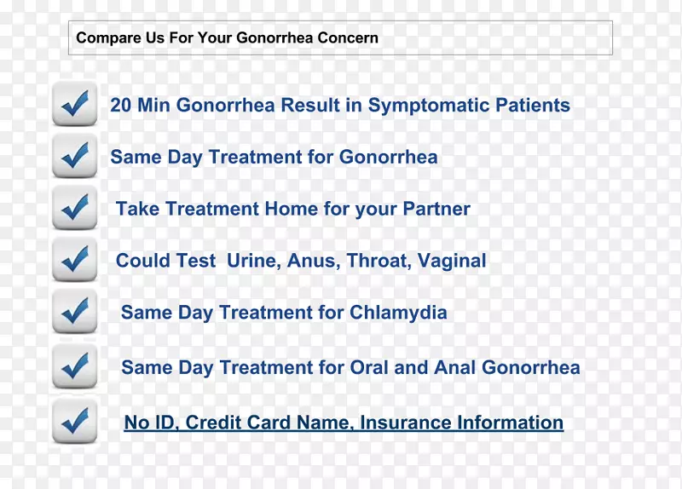Select the 20 Min Gonorrhea Result in Symptomatic Patients text
Image resolution: width=682 pixels, height=489 pixels.
coord(339,105)
